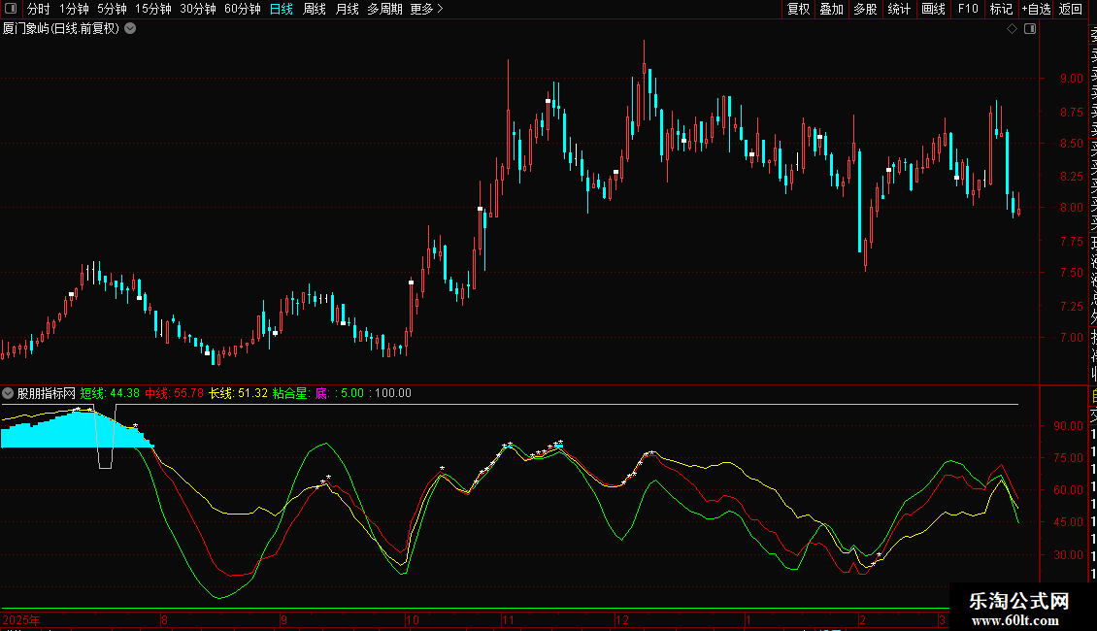Viewport: 1097px width, 631px height.
Task: Switch to 周线 weekly chart
Action: tap(315, 9)
